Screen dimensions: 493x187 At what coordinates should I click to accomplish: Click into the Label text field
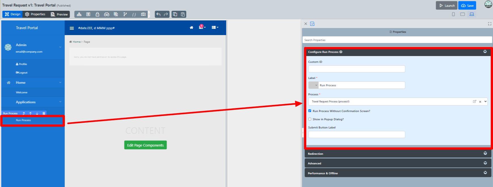pyautogui.click(x=362, y=85)
